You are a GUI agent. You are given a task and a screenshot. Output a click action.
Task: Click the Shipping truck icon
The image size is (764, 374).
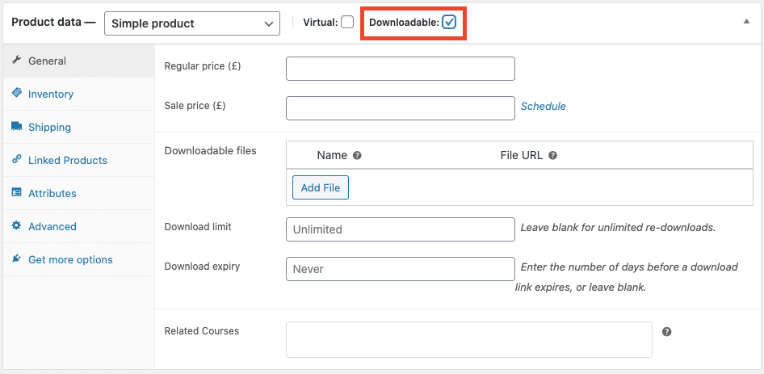[x=16, y=126]
